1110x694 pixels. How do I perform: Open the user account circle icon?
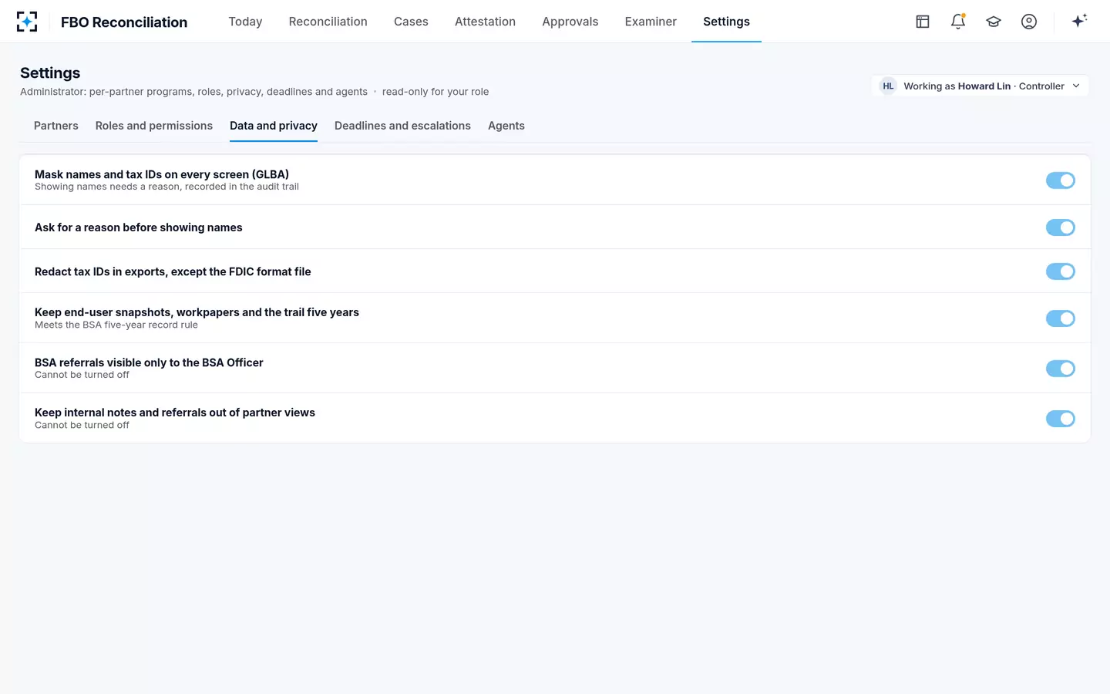pyautogui.click(x=1029, y=22)
